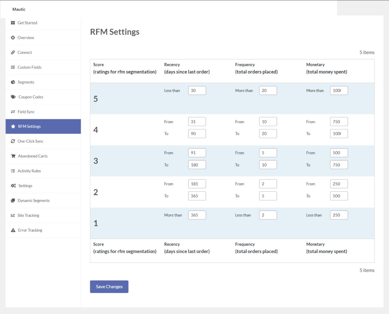Click the Dynamic Segments copy icon
This screenshot has width=389, height=314.
click(x=13, y=201)
